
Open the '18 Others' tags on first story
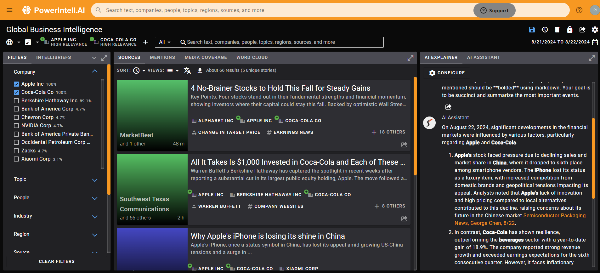388,132
